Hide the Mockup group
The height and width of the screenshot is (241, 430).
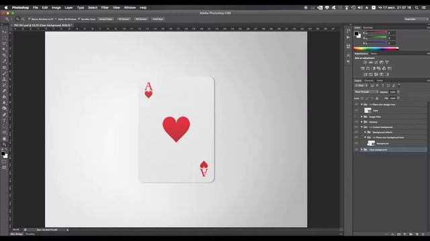pyautogui.click(x=356, y=122)
